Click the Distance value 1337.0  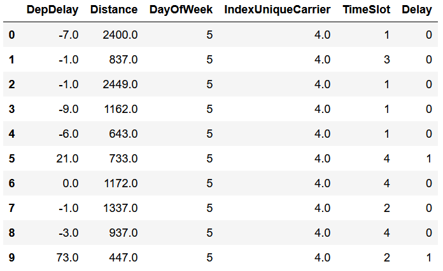pyautogui.click(x=120, y=208)
